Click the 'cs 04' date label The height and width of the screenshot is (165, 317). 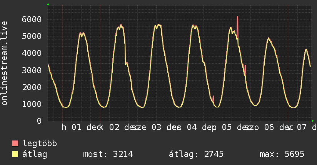coord(187,128)
